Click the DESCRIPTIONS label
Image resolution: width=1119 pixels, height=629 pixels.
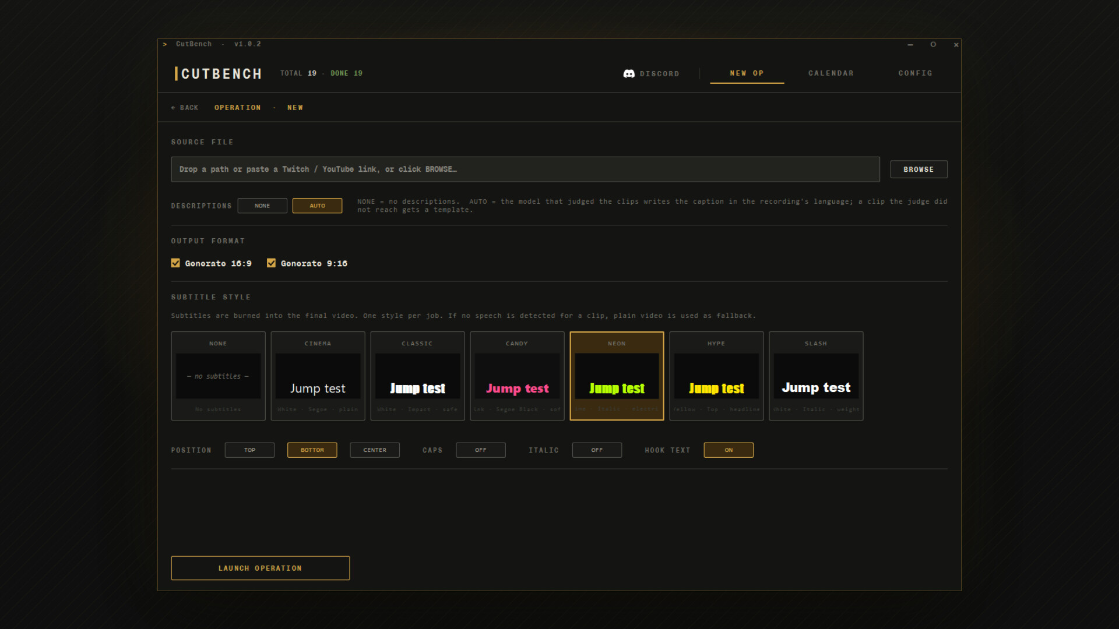click(201, 206)
